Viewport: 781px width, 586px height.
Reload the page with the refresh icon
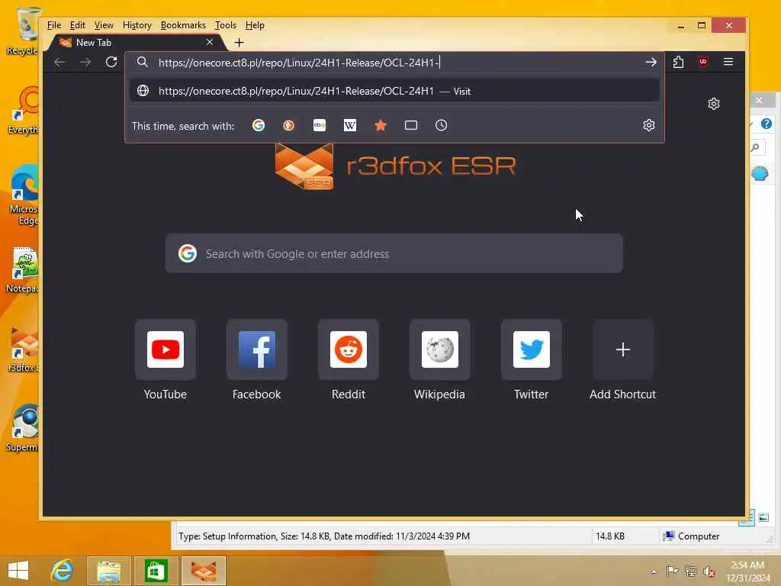point(111,62)
